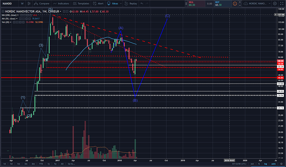The width and height of the screenshot is (286, 167).
Task: Open chart settings gear in top toolbar
Action: point(275,3)
